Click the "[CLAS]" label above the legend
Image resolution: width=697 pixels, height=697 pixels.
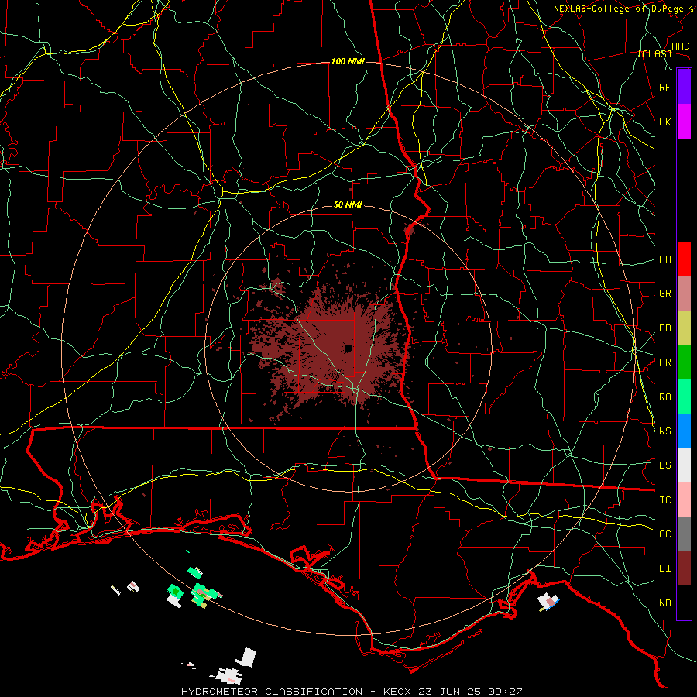[654, 54]
